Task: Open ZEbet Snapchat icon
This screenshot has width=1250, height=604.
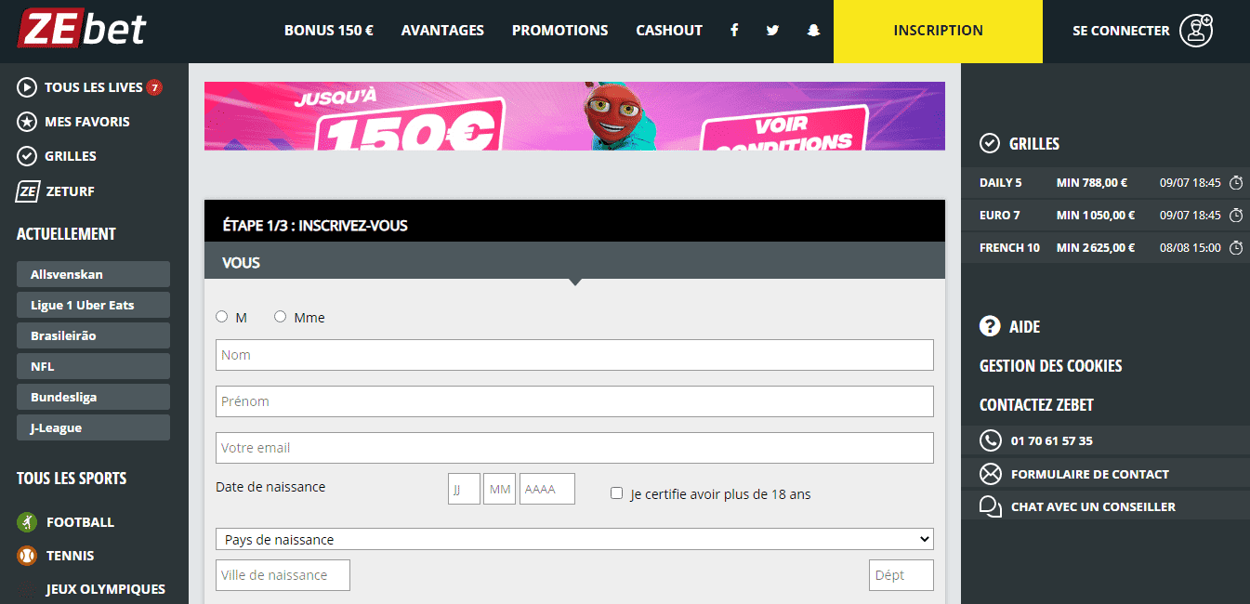Action: click(813, 30)
